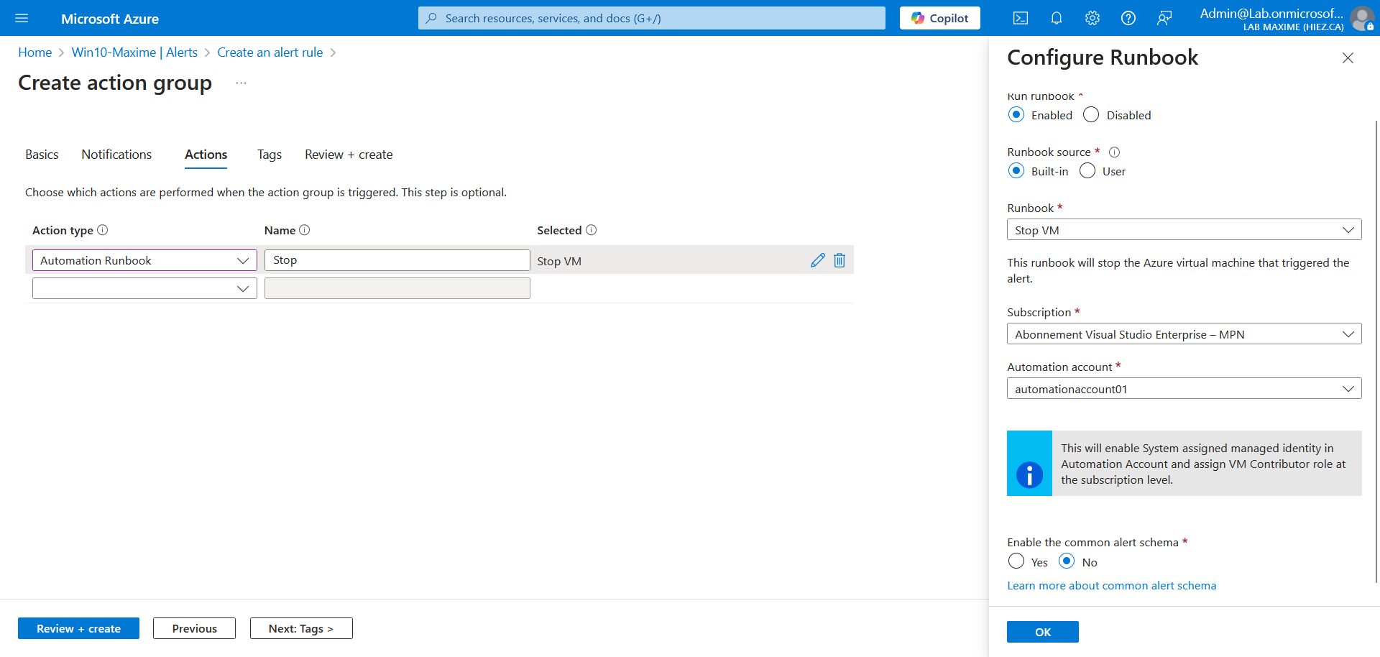Screen dimensions: 1380x657
Task: Go to the Tags tab
Action: pos(270,155)
